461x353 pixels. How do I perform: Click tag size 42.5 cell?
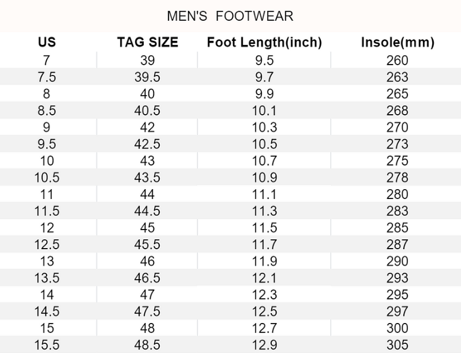coord(148,144)
